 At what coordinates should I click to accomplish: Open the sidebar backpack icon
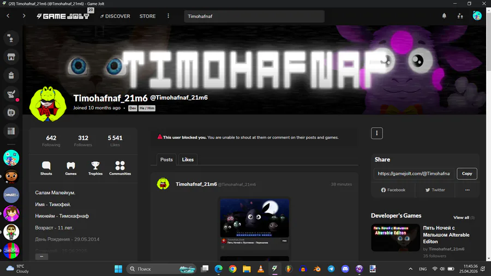11,75
